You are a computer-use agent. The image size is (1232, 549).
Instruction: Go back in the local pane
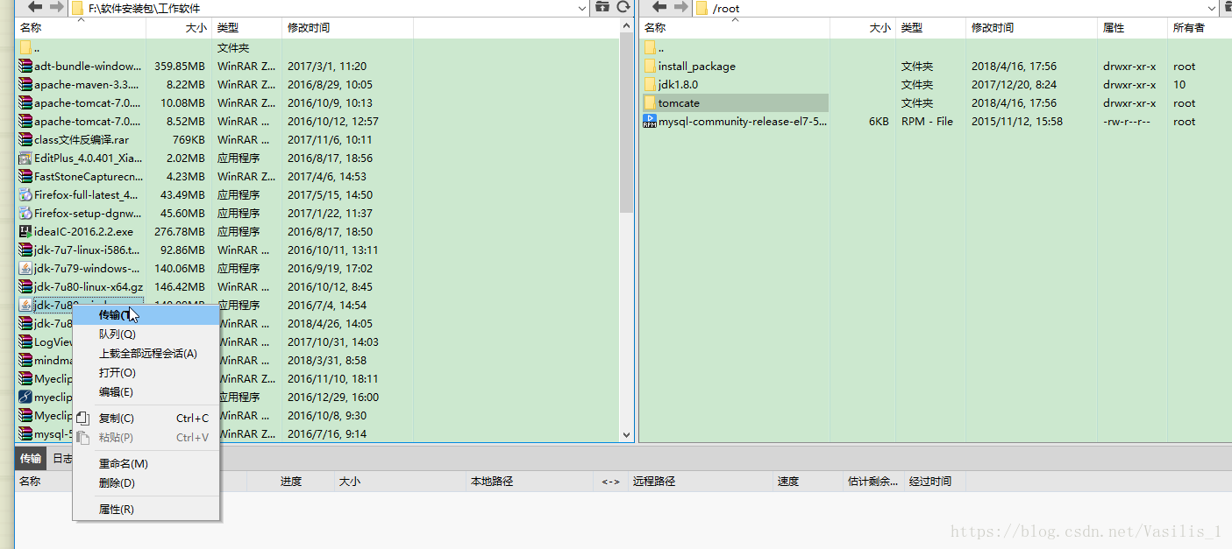(36, 7)
